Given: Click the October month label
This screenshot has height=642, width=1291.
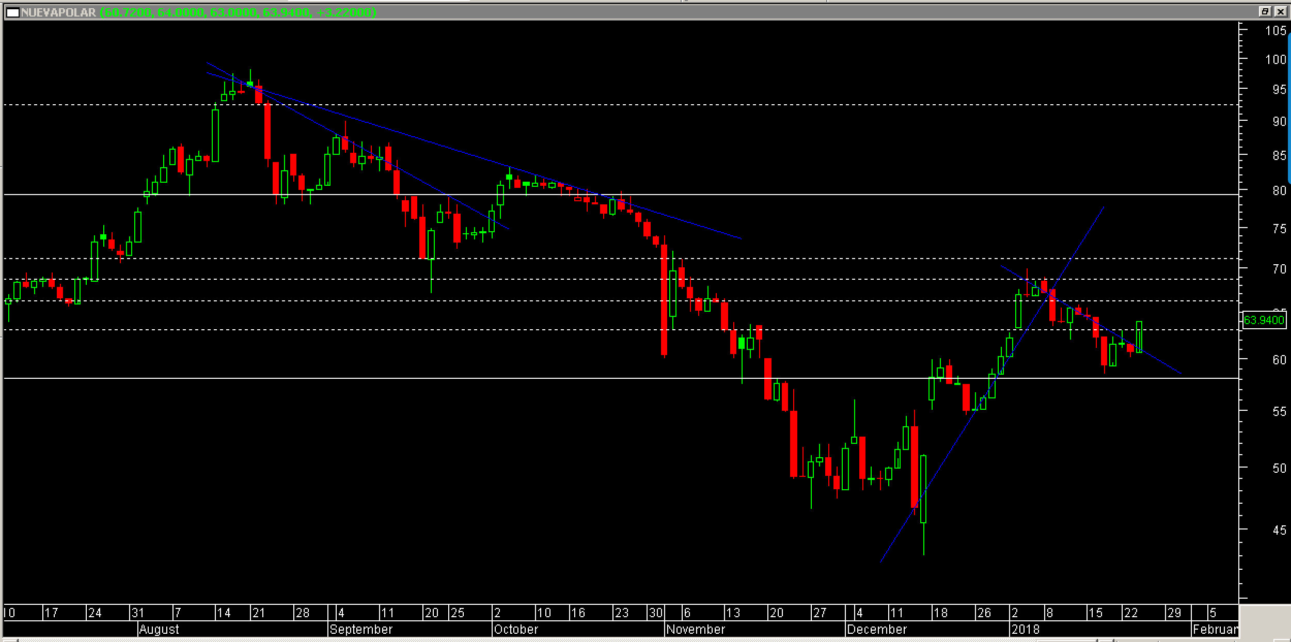Looking at the screenshot, I should pyautogui.click(x=516, y=629).
